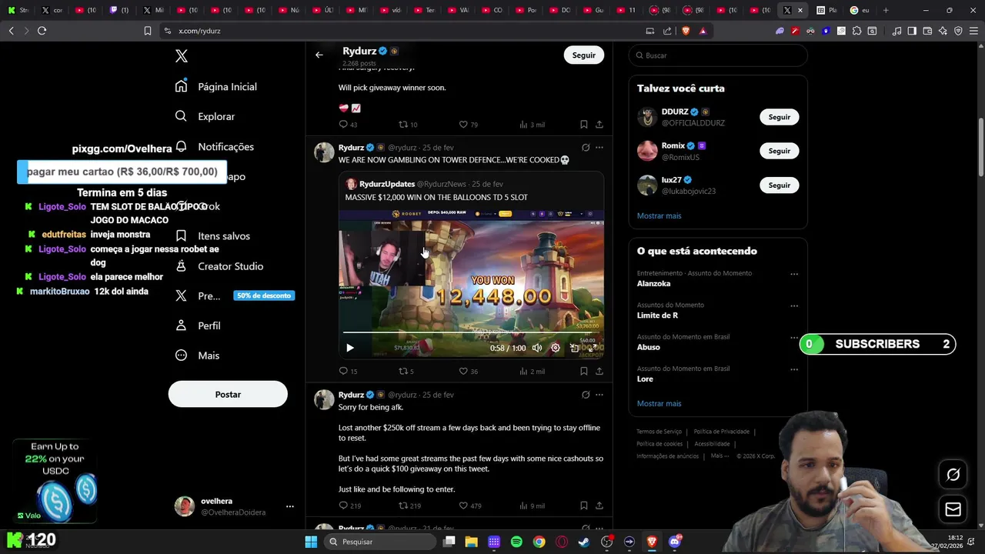Open Notificações in sidebar

tap(215, 146)
